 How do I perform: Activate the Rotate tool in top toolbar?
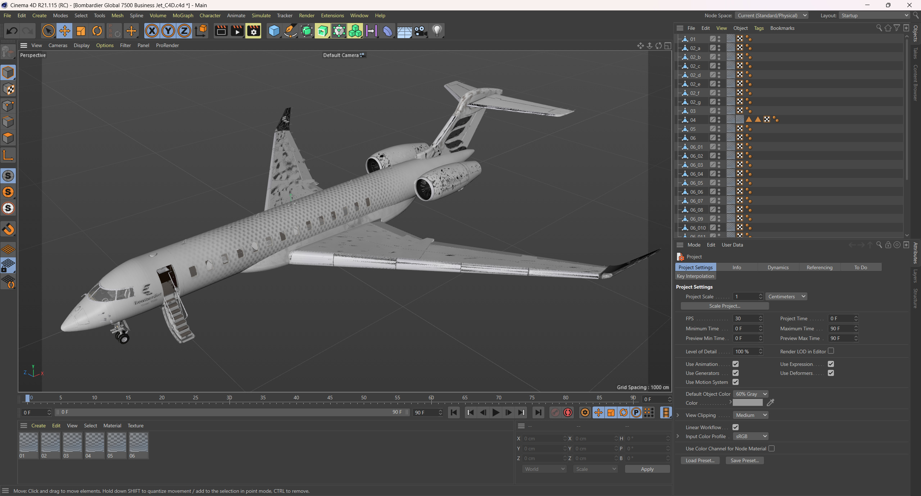97,31
